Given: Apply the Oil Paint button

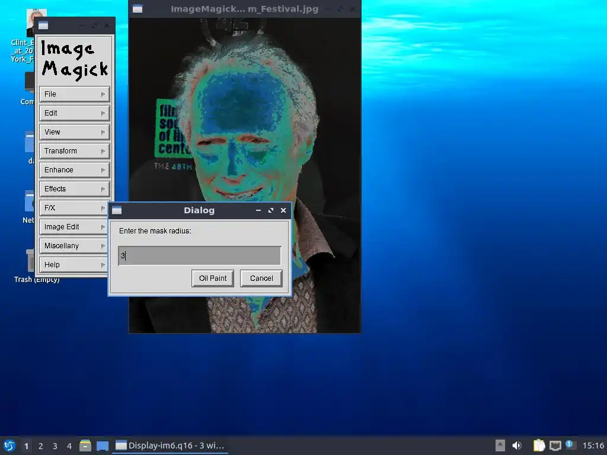Looking at the screenshot, I should (x=213, y=278).
